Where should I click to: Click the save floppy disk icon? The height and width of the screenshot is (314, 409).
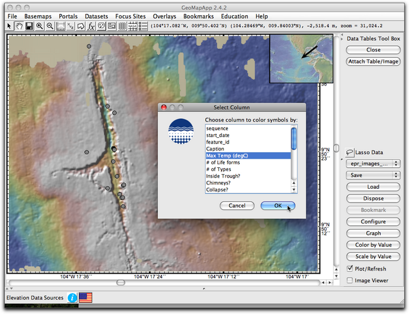pyautogui.click(x=29, y=26)
